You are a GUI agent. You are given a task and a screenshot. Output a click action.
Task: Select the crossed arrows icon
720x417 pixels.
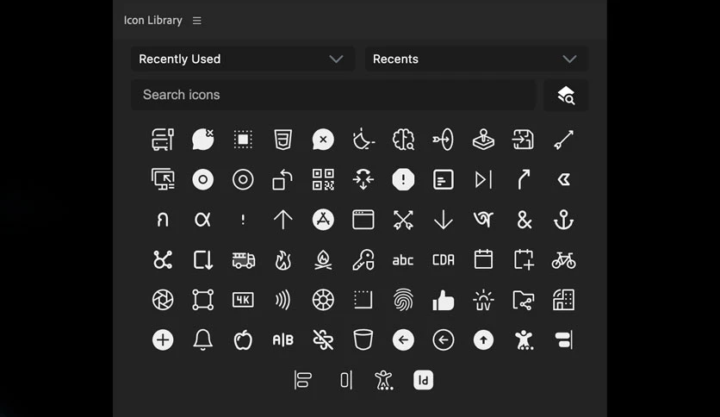(x=403, y=220)
